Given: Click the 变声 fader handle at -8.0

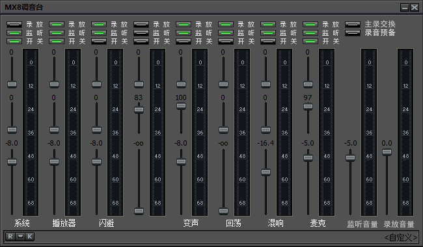Looking at the screenshot, I should (x=181, y=162).
